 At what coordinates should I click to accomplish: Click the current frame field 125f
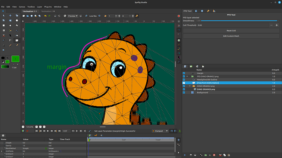[x=66, y=131]
